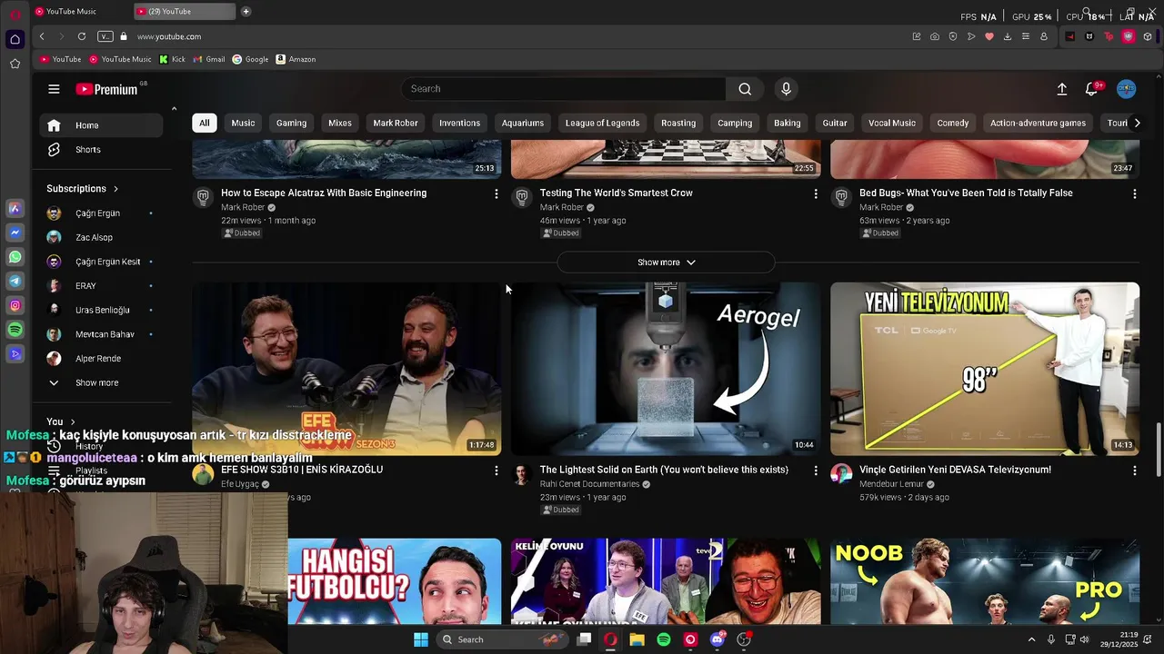Open browser downloads icon
This screenshot has width=1164, height=654.
point(1008,36)
